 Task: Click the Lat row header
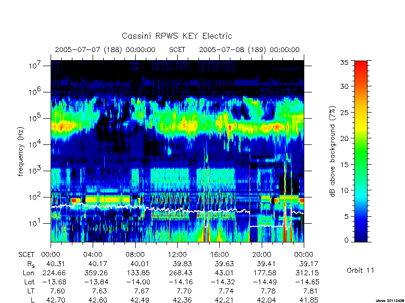pos(29,282)
